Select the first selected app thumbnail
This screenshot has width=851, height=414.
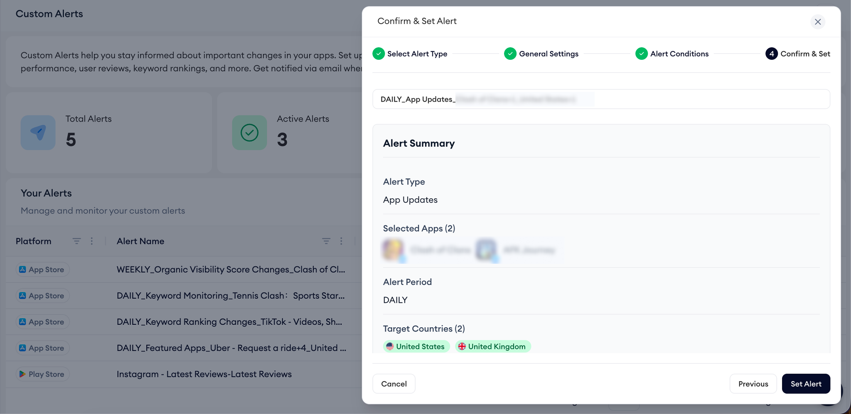(393, 250)
